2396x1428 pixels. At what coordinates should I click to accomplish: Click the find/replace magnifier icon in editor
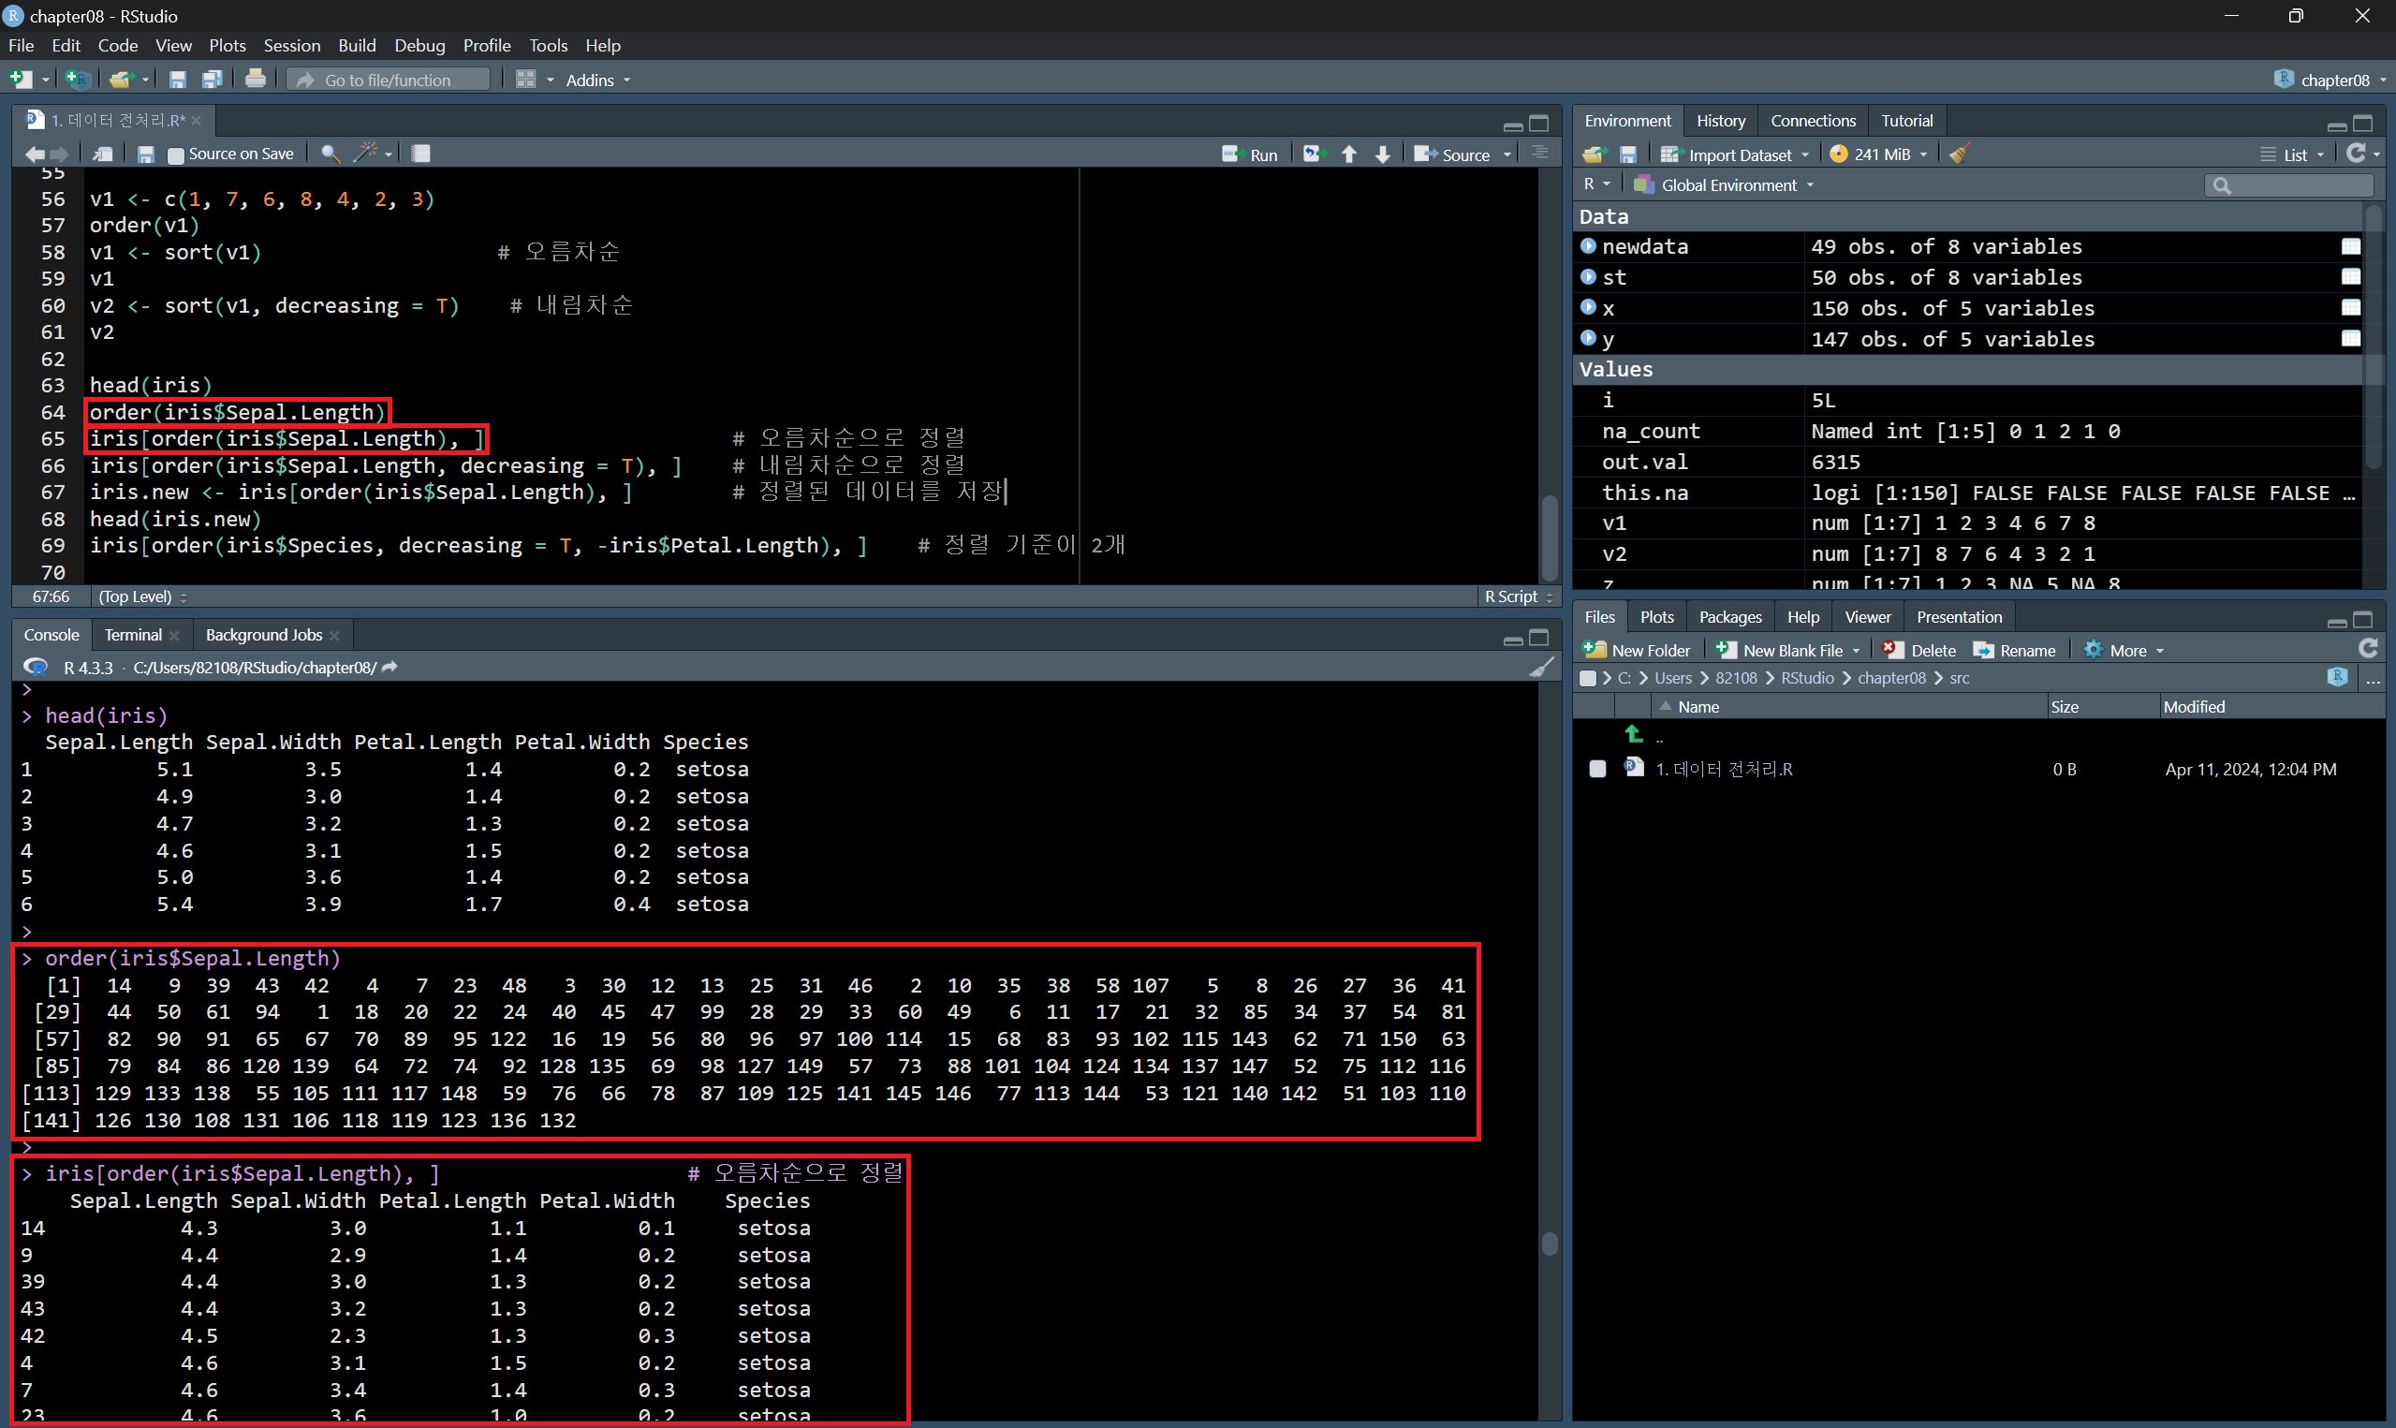[329, 154]
